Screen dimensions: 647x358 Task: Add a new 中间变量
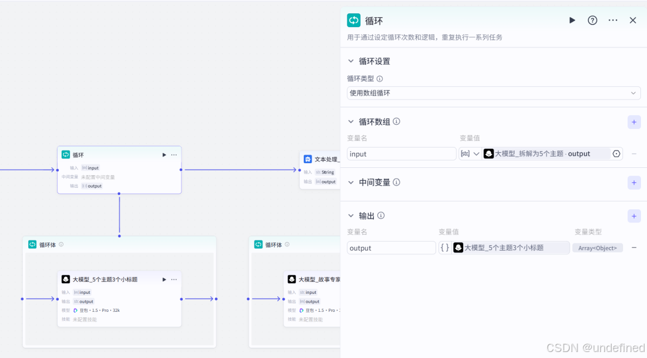(x=634, y=182)
